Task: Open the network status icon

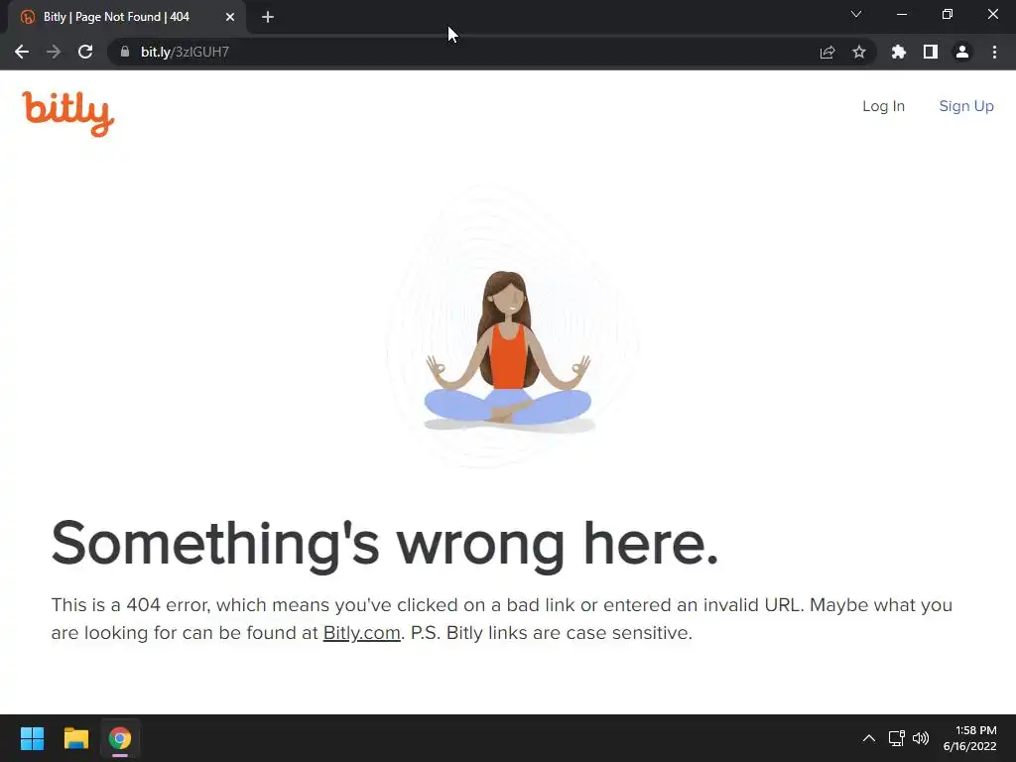Action: click(x=896, y=738)
